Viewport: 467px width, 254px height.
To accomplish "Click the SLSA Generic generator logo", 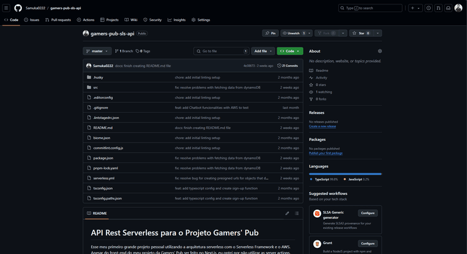I will tap(317, 213).
